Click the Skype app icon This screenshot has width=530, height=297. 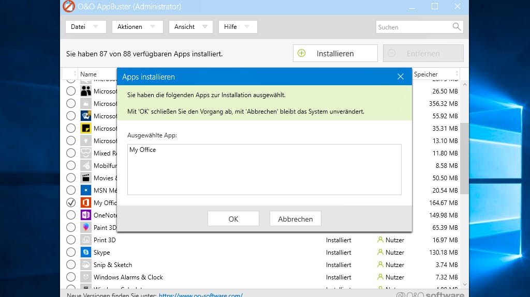coord(86,252)
